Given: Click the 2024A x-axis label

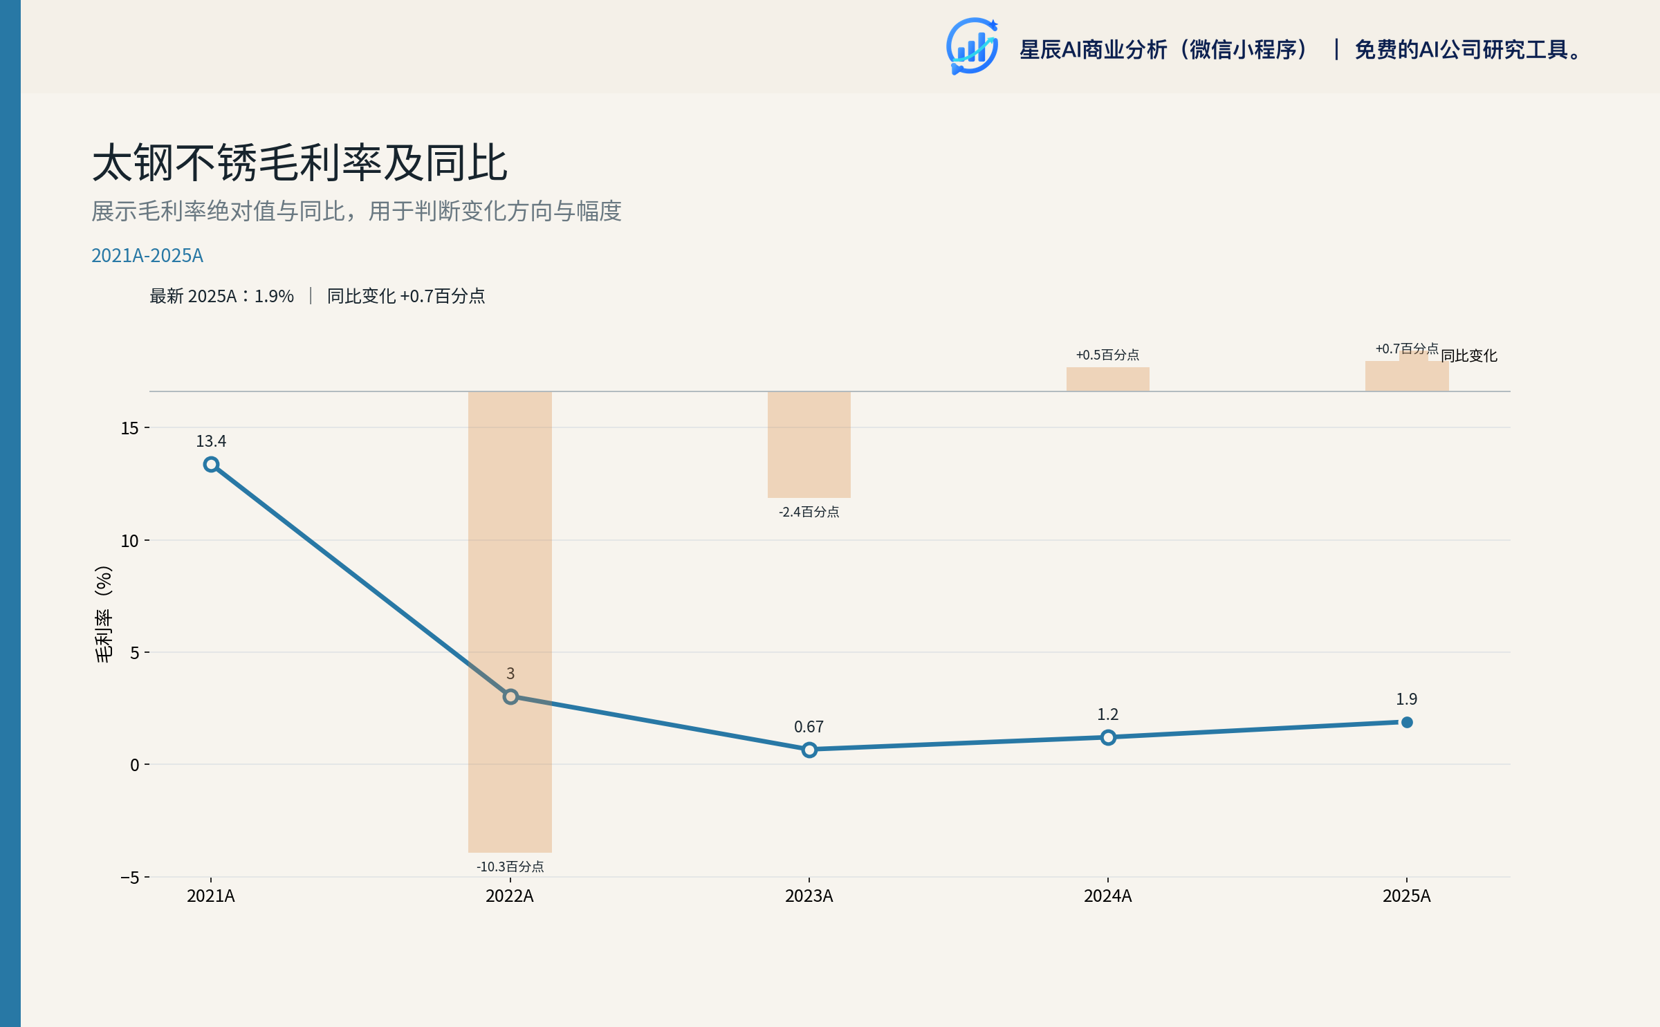Looking at the screenshot, I should pos(1107,896).
